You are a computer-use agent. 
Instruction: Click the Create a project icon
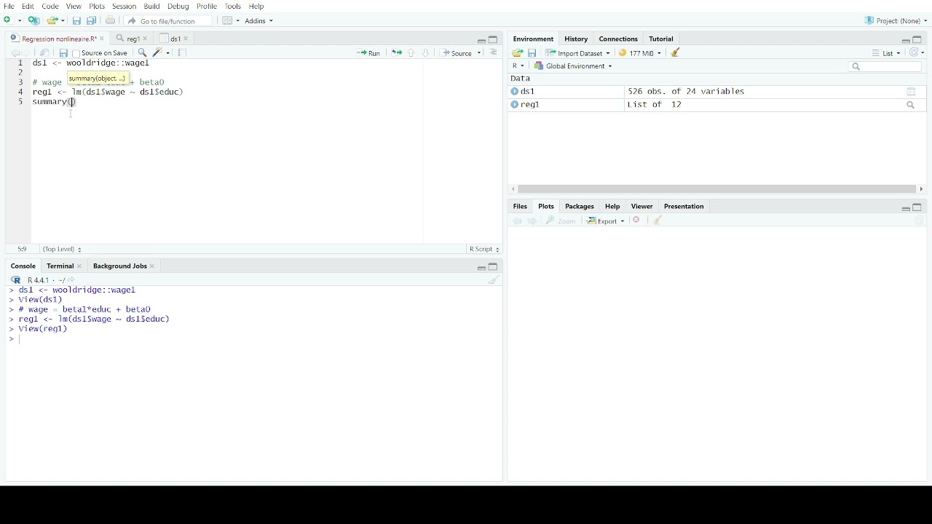click(x=34, y=20)
